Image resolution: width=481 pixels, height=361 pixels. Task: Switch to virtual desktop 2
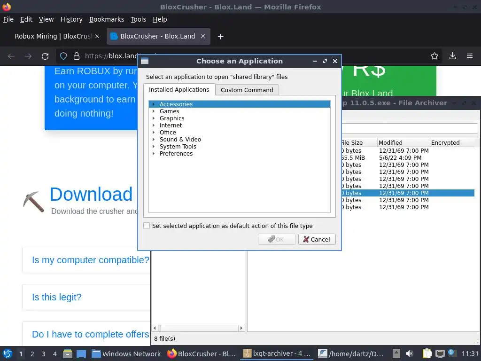point(32,354)
